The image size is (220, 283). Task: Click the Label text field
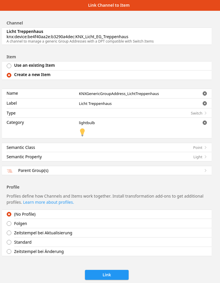click(x=137, y=103)
